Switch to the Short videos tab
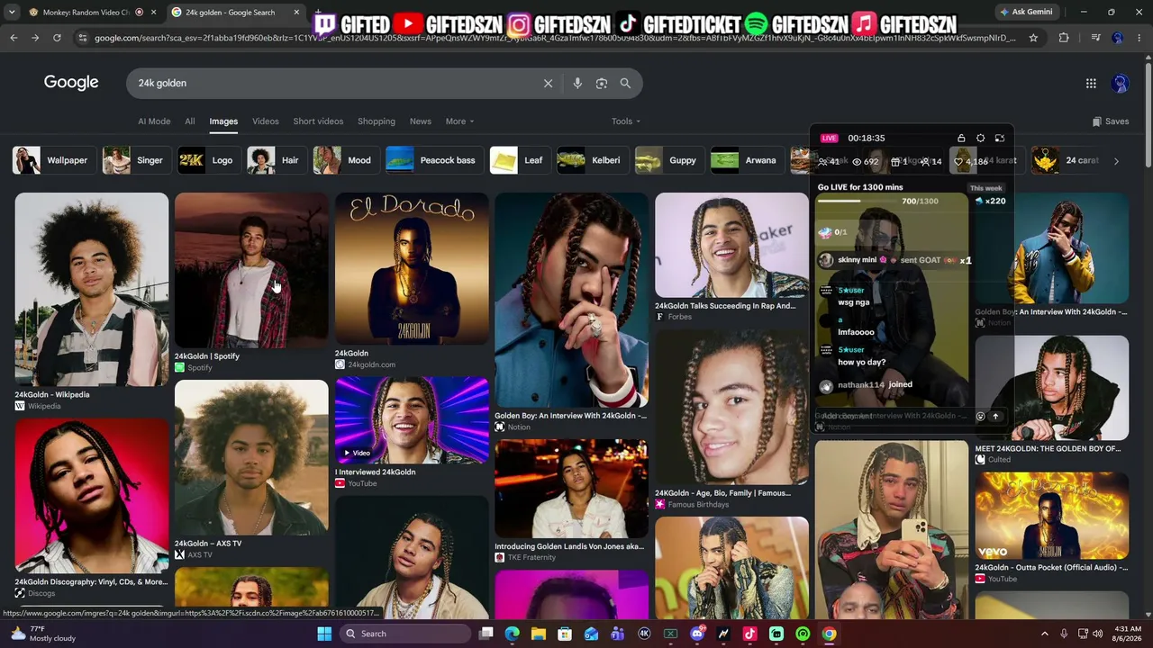The width and height of the screenshot is (1153, 648). [x=318, y=121]
